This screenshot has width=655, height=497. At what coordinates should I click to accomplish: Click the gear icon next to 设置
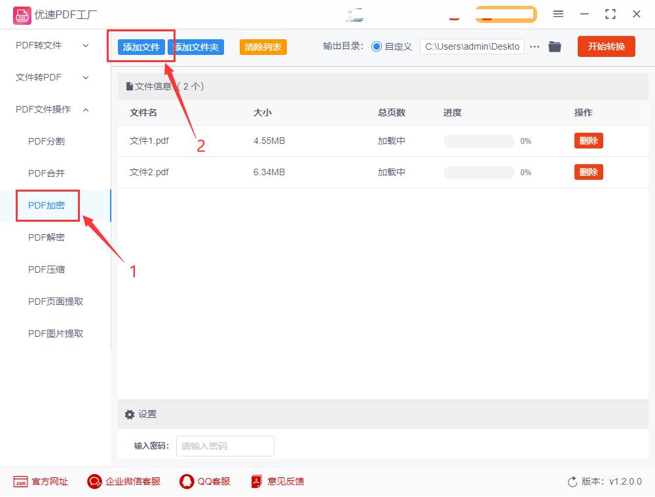click(x=129, y=414)
